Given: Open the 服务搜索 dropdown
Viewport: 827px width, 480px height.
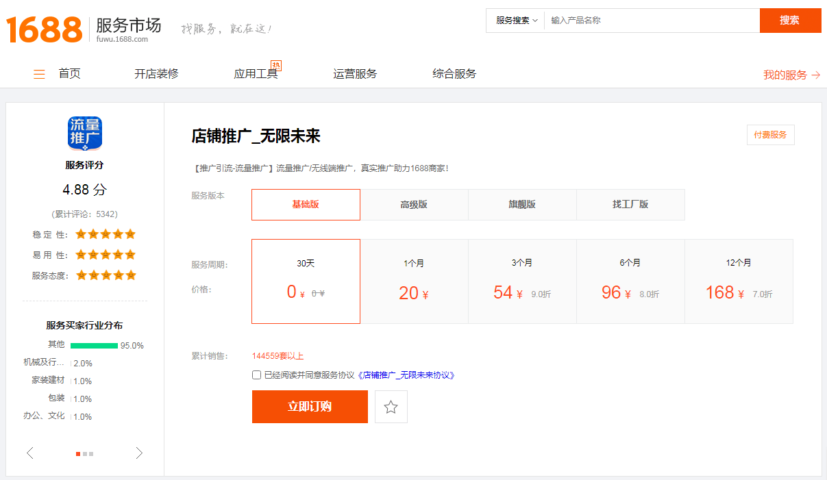Looking at the screenshot, I should [x=514, y=21].
